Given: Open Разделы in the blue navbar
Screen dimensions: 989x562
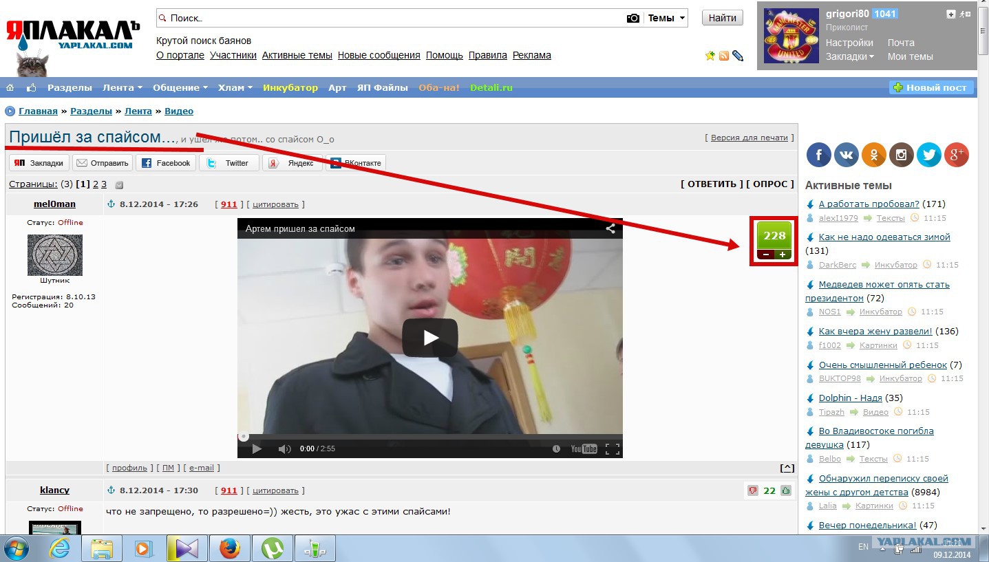Looking at the screenshot, I should pos(70,87).
